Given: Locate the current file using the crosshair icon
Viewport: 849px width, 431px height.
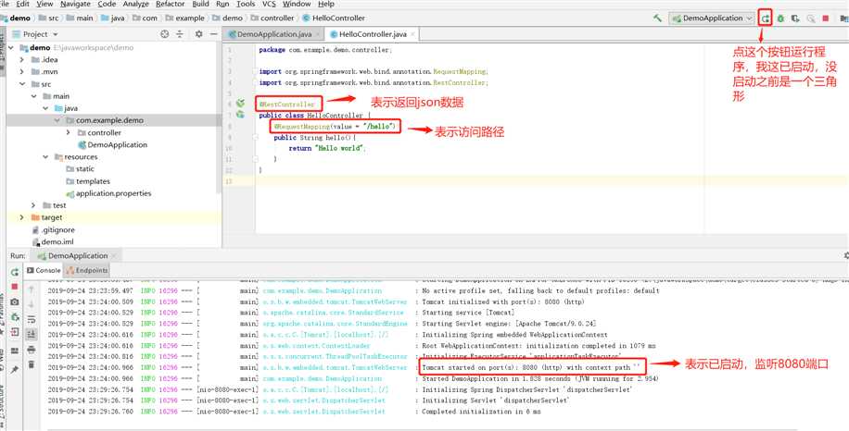Looking at the screenshot, I should [165, 34].
